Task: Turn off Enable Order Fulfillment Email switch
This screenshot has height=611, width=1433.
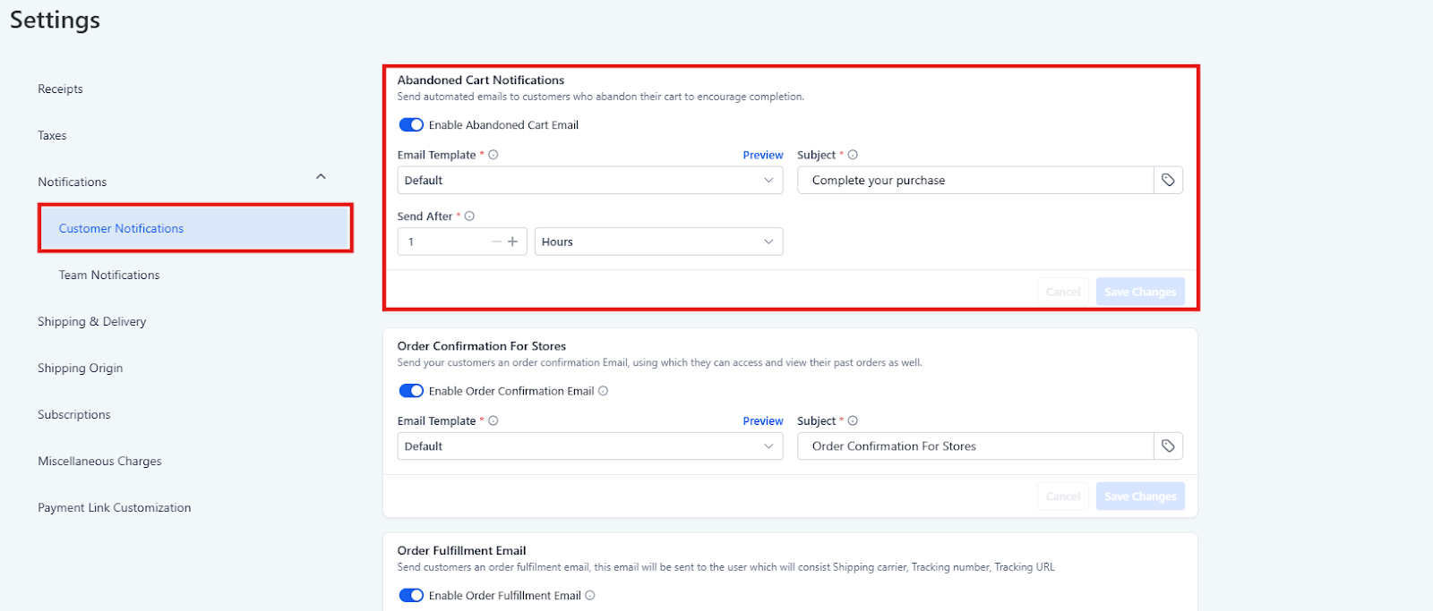Action: click(x=411, y=596)
